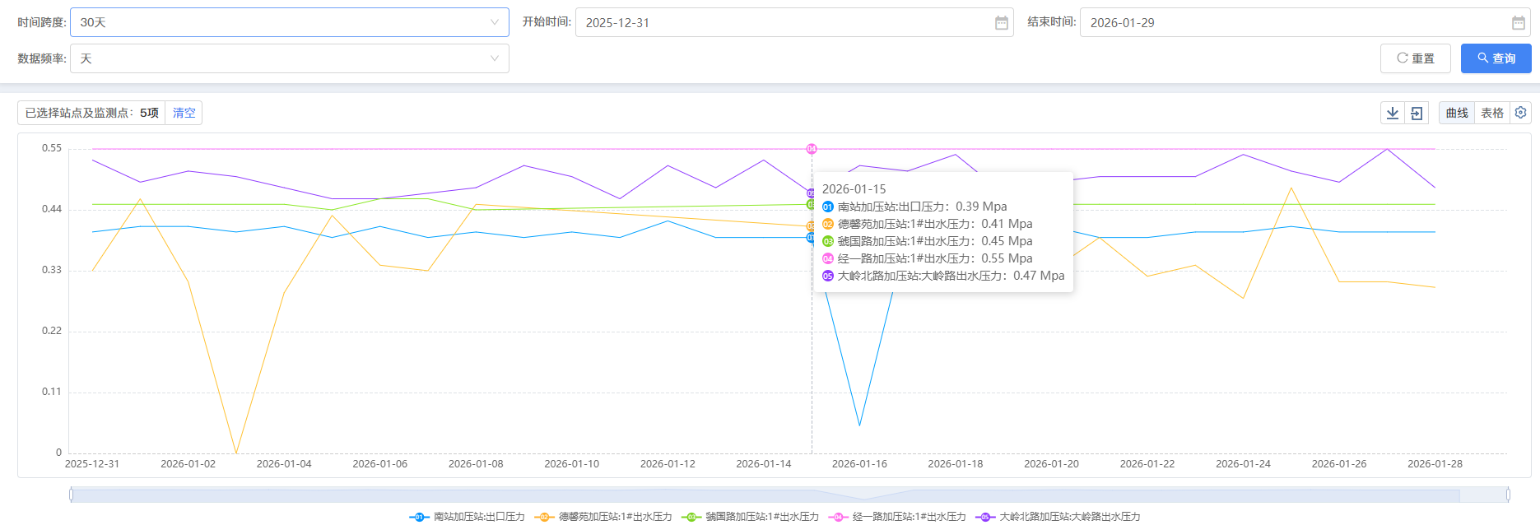Open chart settings gear icon

click(x=1520, y=113)
